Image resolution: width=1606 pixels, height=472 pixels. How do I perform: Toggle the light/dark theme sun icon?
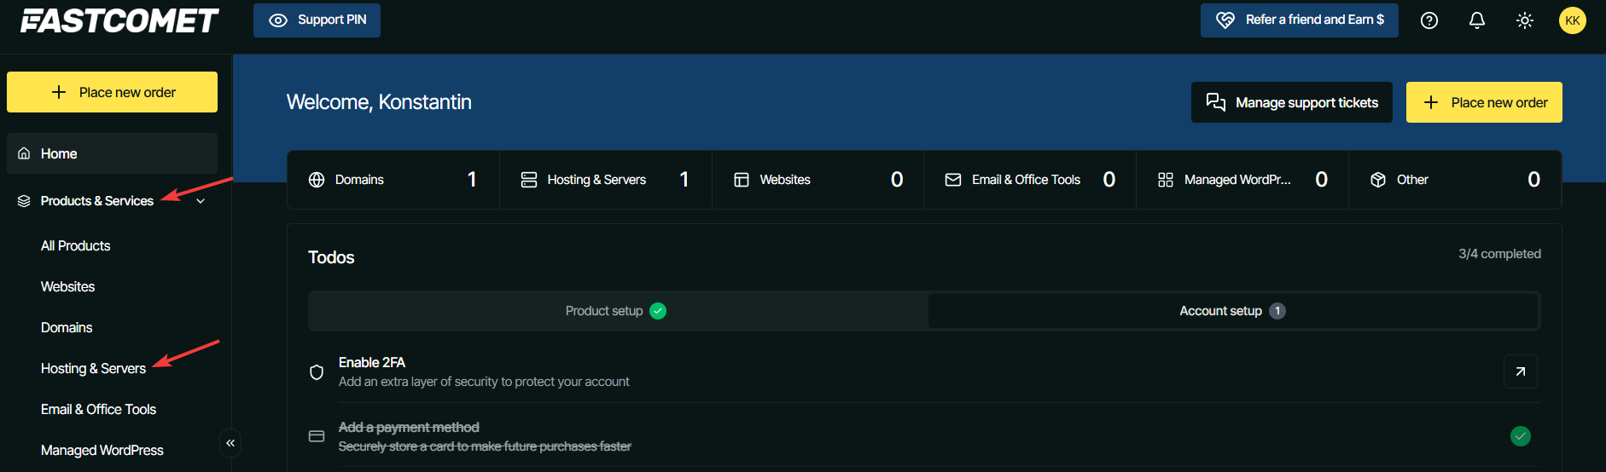pos(1525,20)
